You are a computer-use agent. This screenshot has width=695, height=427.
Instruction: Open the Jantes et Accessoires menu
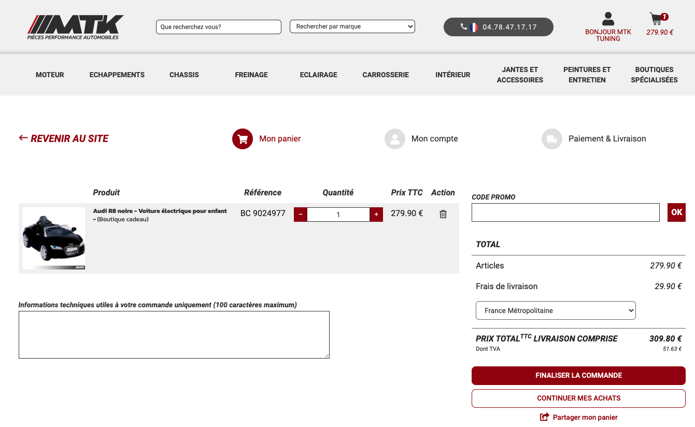click(x=520, y=75)
